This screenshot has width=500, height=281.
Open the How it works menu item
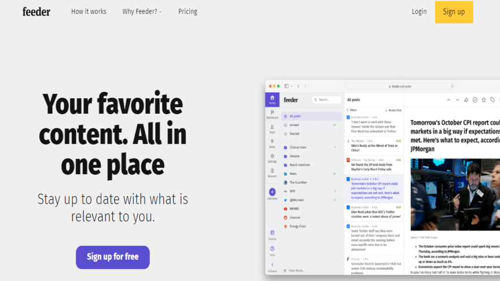click(89, 12)
